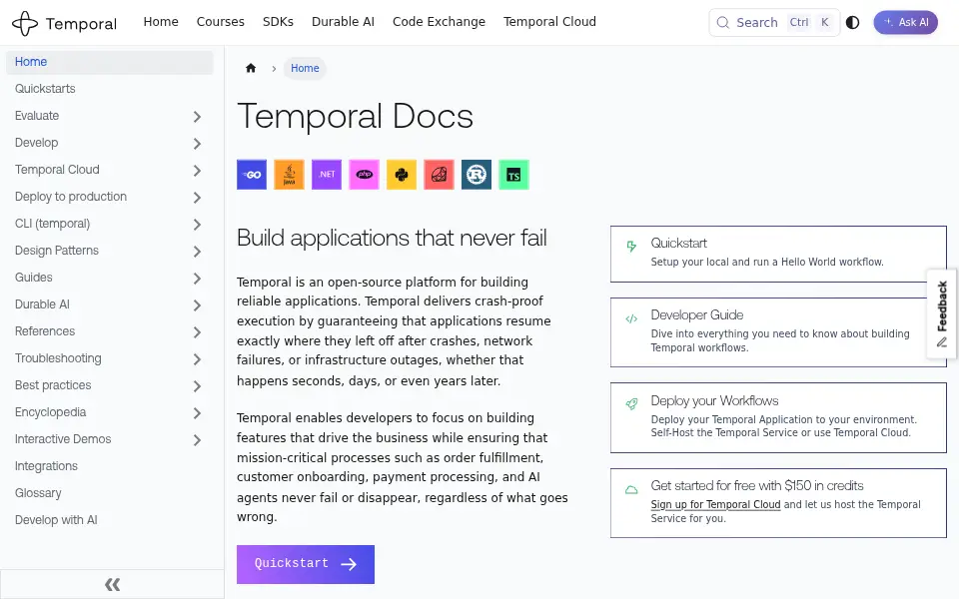959x599 pixels.
Task: Click the Temporal logo icon
Action: pyautogui.click(x=25, y=23)
